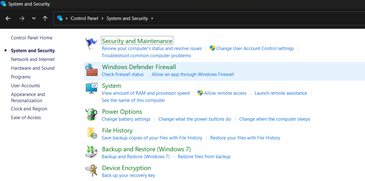Go up one level with the up arrow
The image size is (365, 181).
pyautogui.click(x=45, y=19)
